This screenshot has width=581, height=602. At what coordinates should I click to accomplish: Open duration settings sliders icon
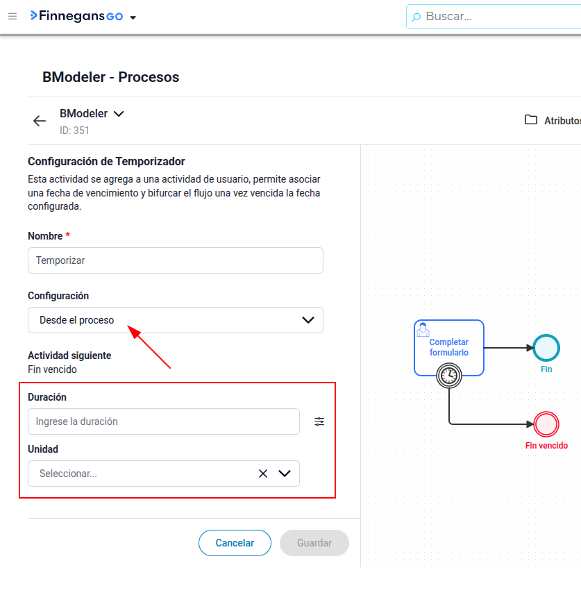click(x=319, y=421)
